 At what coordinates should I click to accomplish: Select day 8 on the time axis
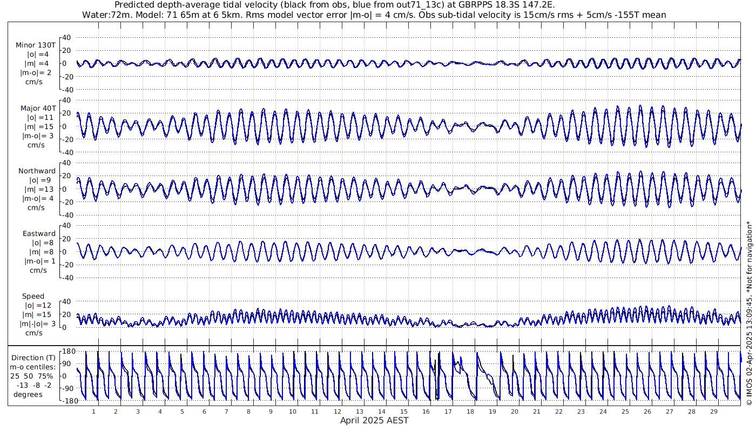pyautogui.click(x=248, y=411)
